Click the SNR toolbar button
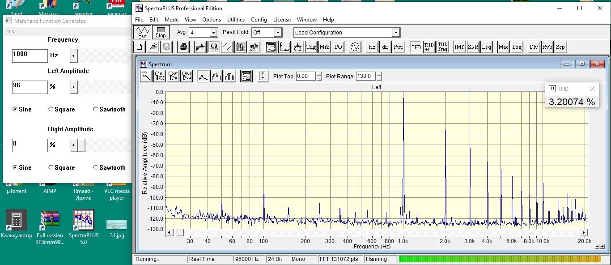 coord(473,47)
